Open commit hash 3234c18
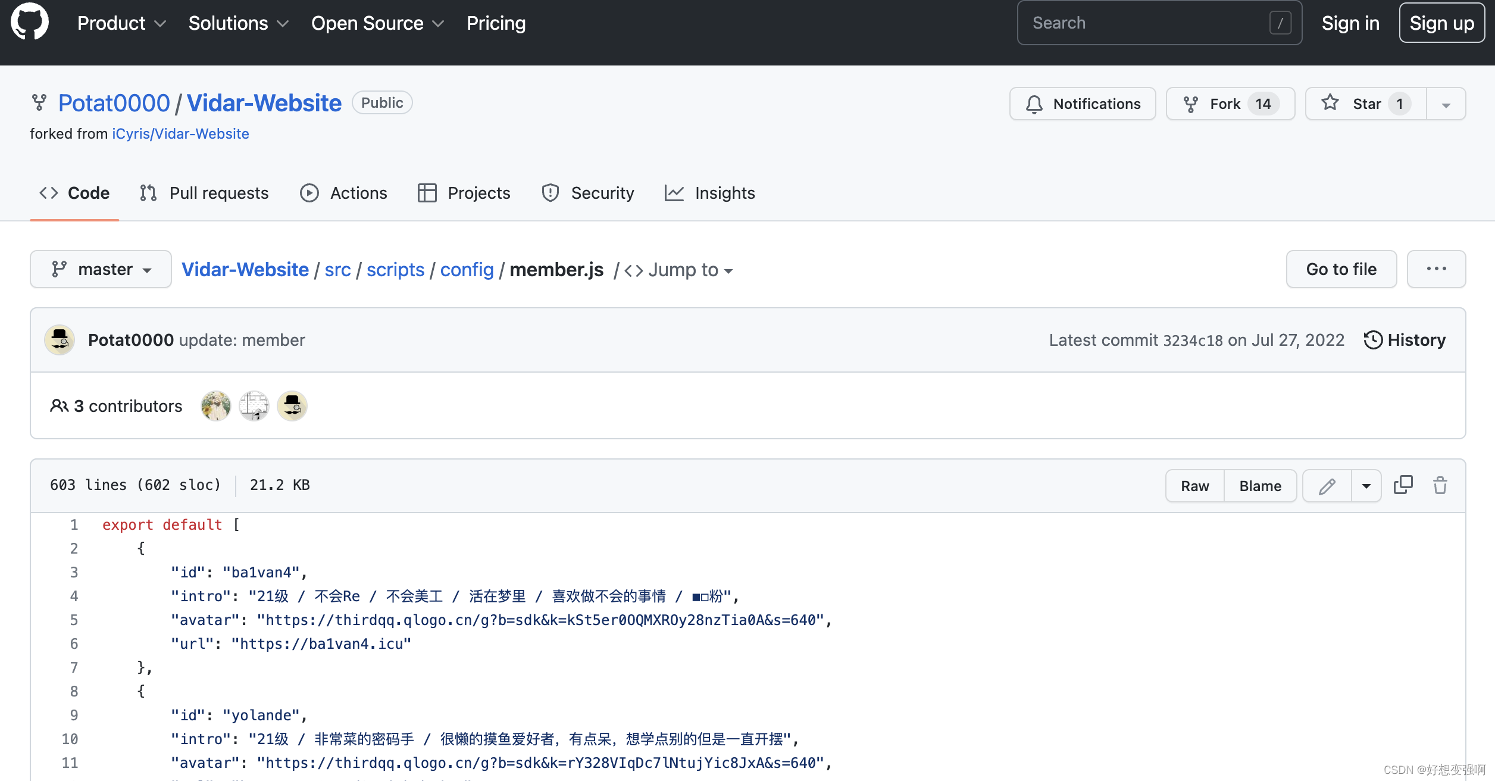Screen dimensions: 1495x781 (x=1193, y=340)
